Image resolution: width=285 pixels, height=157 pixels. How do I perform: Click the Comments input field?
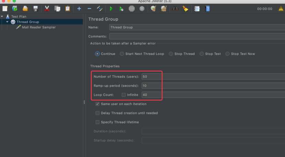(x=197, y=36)
